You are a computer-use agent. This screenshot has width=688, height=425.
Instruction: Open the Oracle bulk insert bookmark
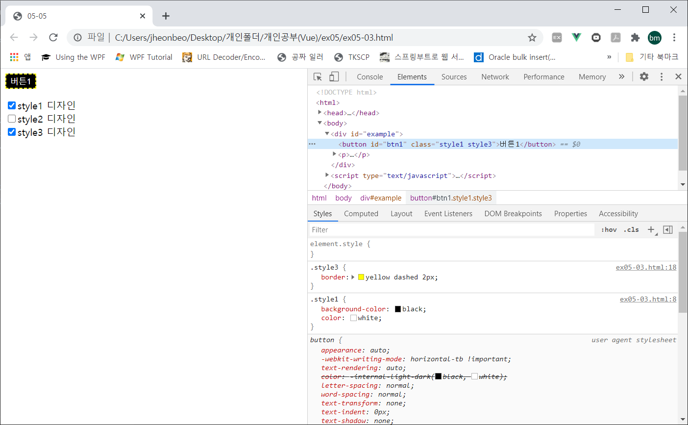pyautogui.click(x=515, y=57)
